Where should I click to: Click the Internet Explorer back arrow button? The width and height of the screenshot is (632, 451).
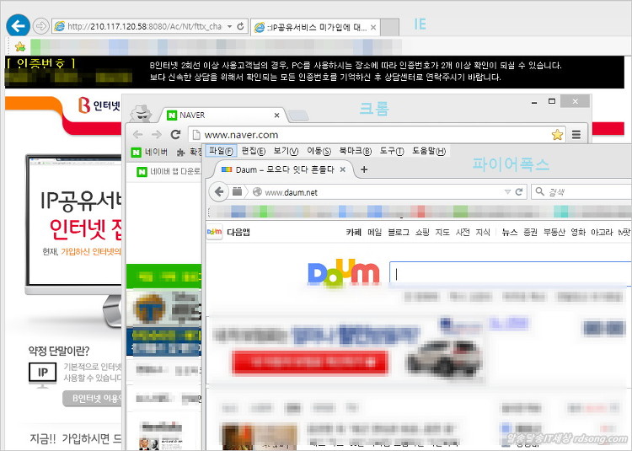17,25
